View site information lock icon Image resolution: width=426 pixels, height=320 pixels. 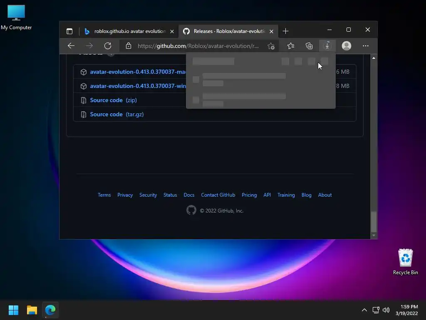click(x=129, y=46)
